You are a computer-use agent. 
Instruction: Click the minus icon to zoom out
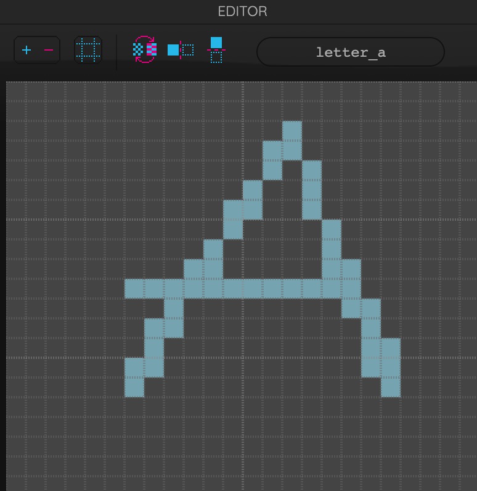(x=49, y=50)
